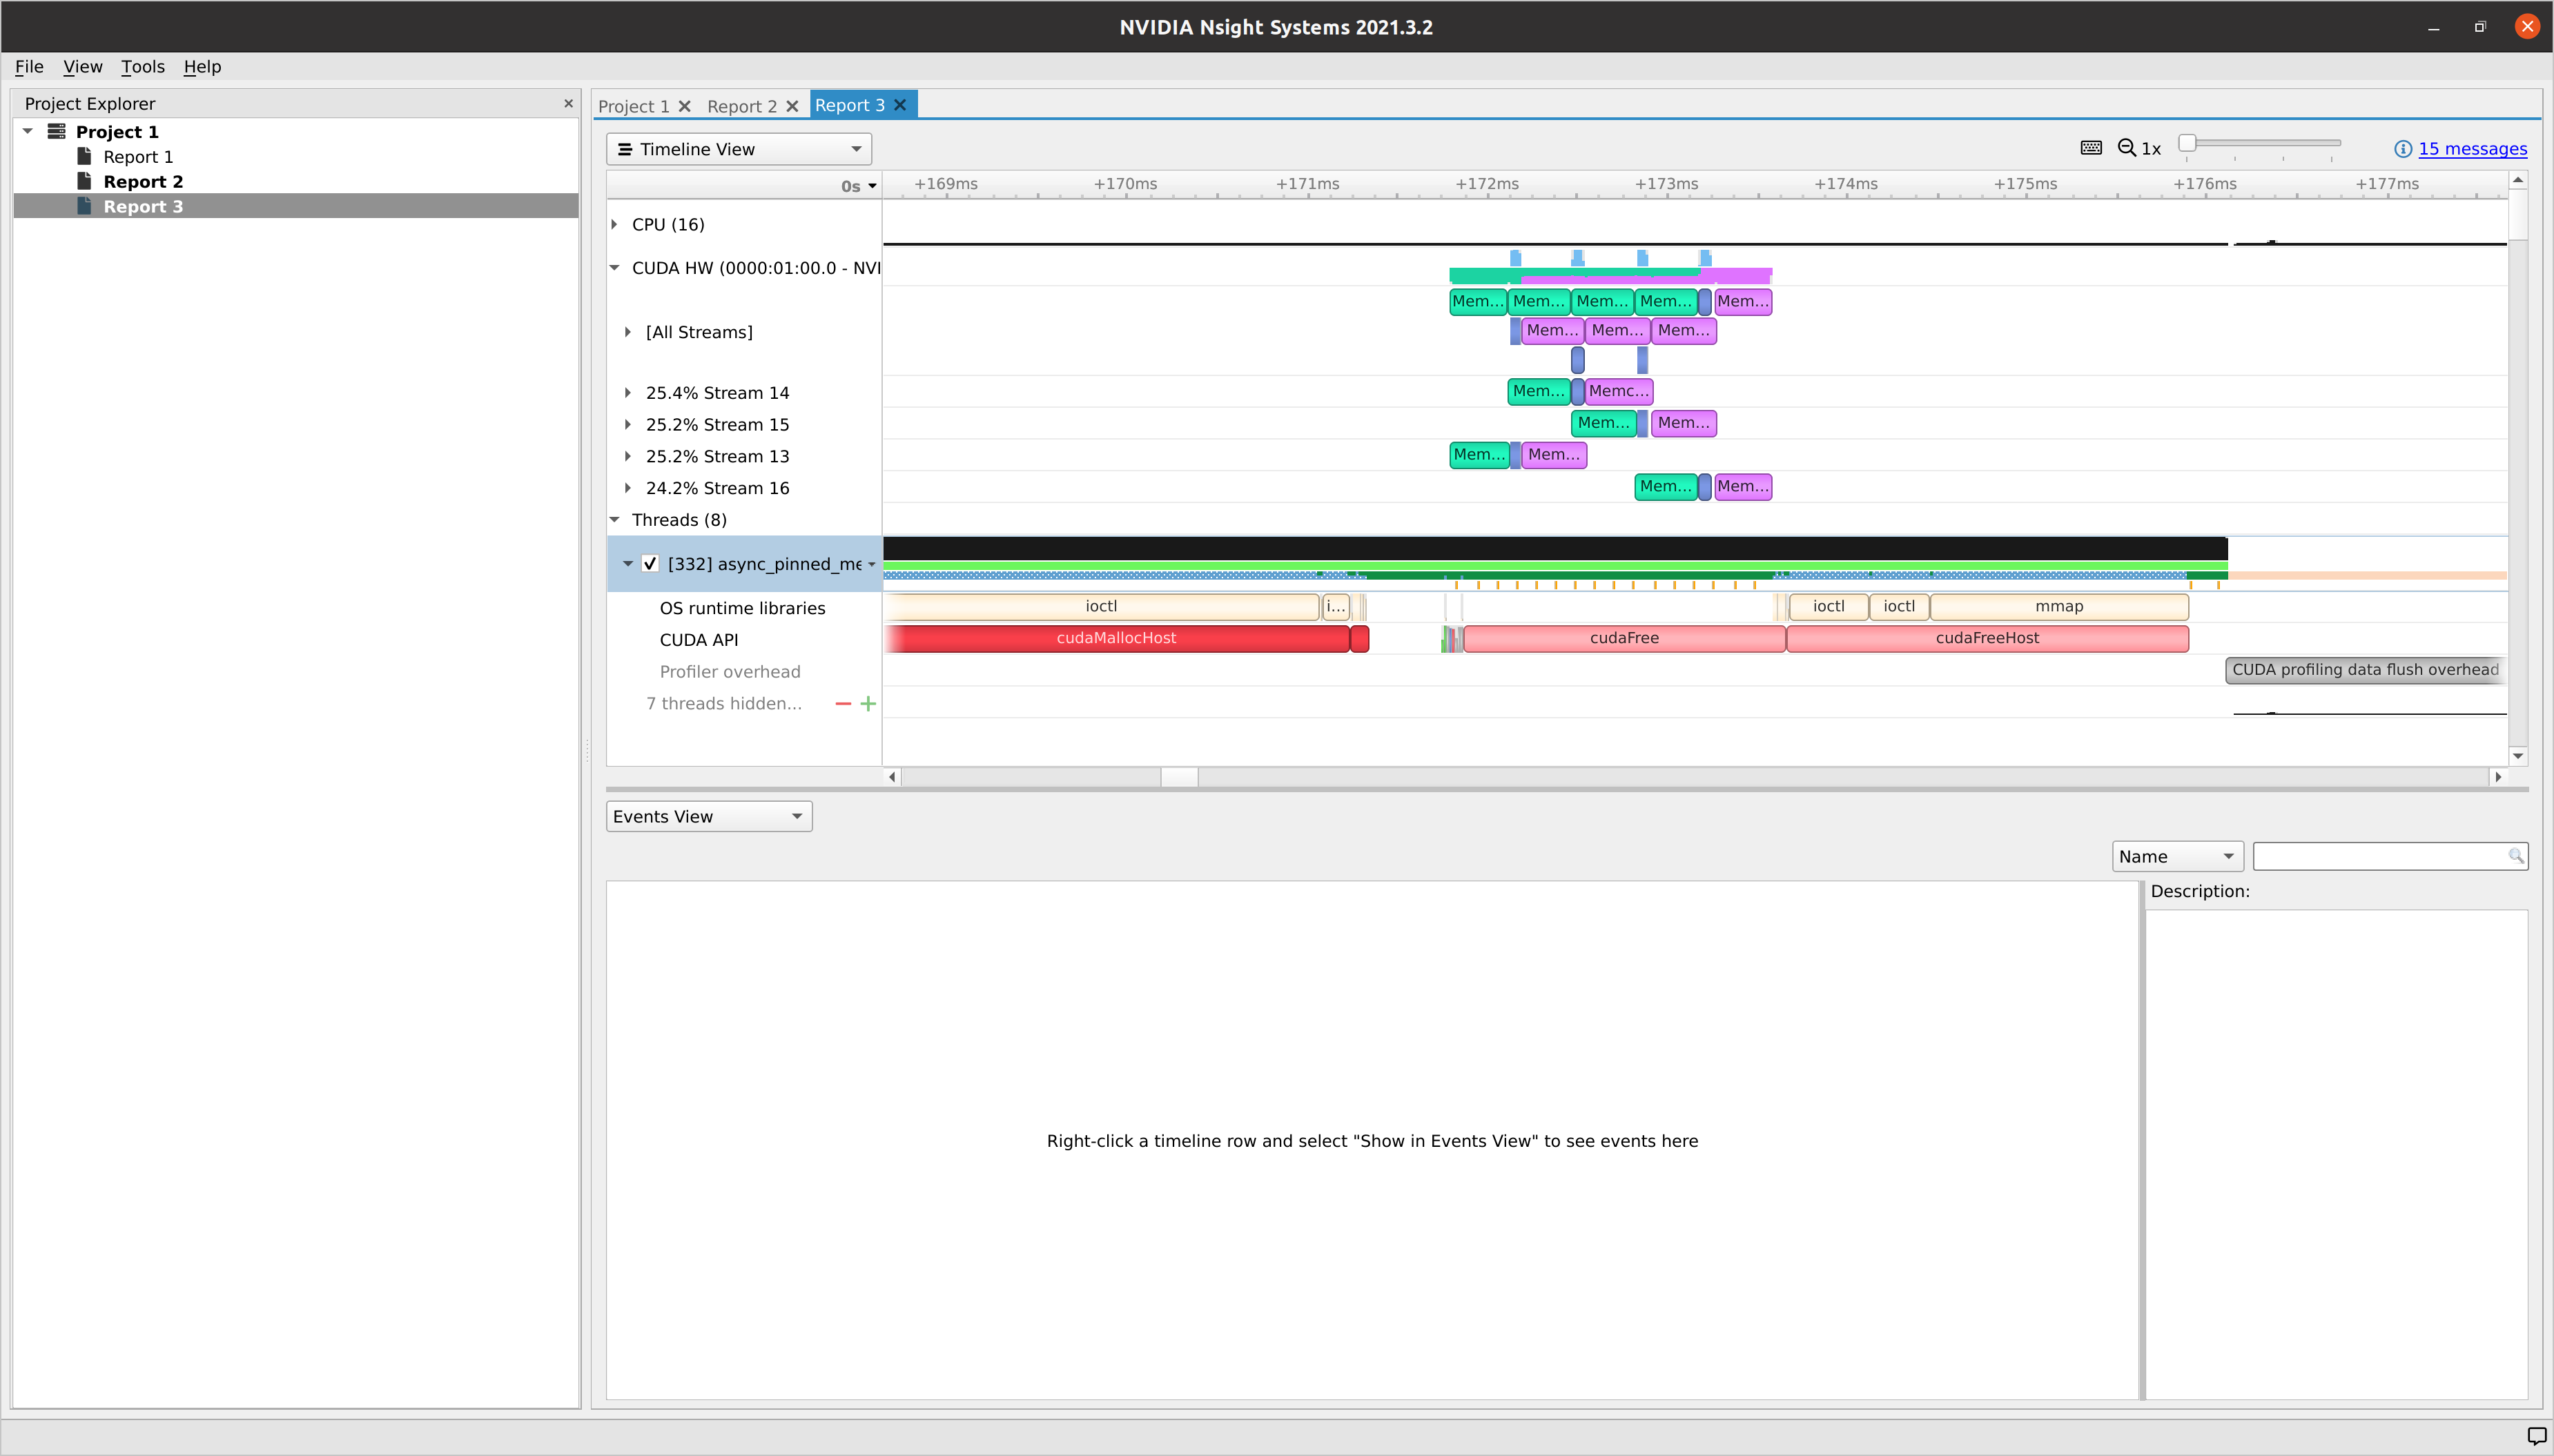Click the remove thread visibility minus icon
Screen dimensions: 2554x1456
point(842,703)
